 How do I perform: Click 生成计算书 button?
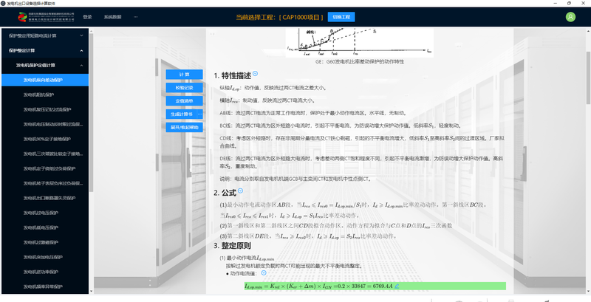coord(181,114)
